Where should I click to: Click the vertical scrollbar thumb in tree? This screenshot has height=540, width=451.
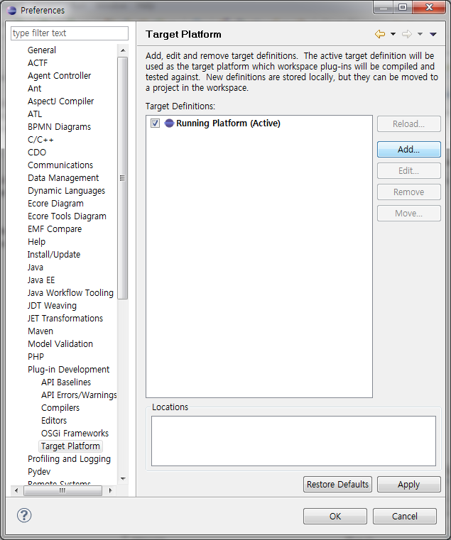tap(122, 178)
